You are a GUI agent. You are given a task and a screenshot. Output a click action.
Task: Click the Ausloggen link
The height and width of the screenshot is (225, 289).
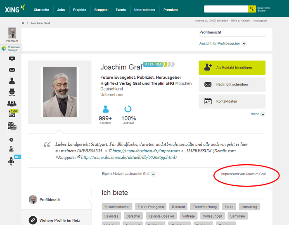[x=260, y=21]
